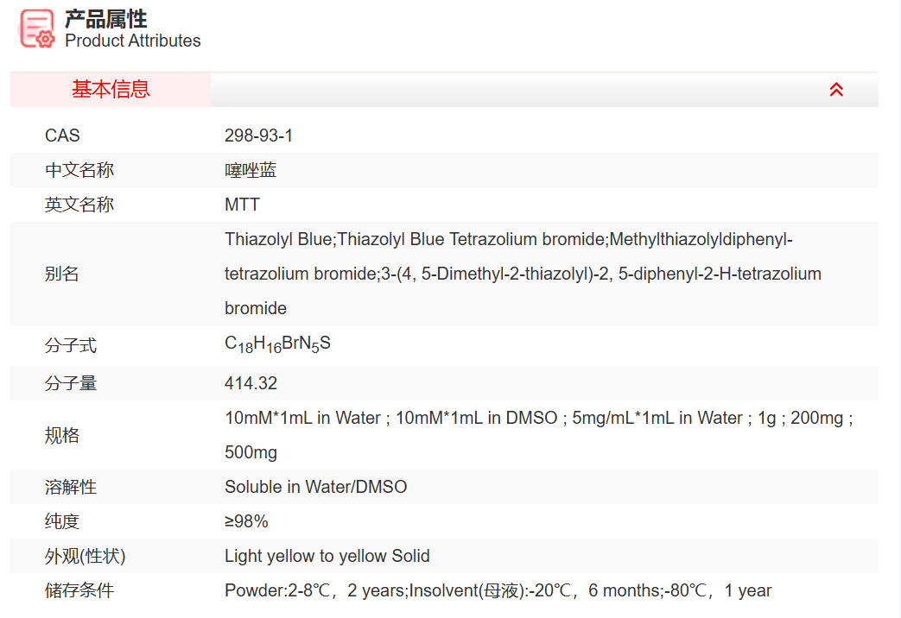Click the Light yellow to yellow Solid text
This screenshot has height=618, width=901.
pos(327,556)
